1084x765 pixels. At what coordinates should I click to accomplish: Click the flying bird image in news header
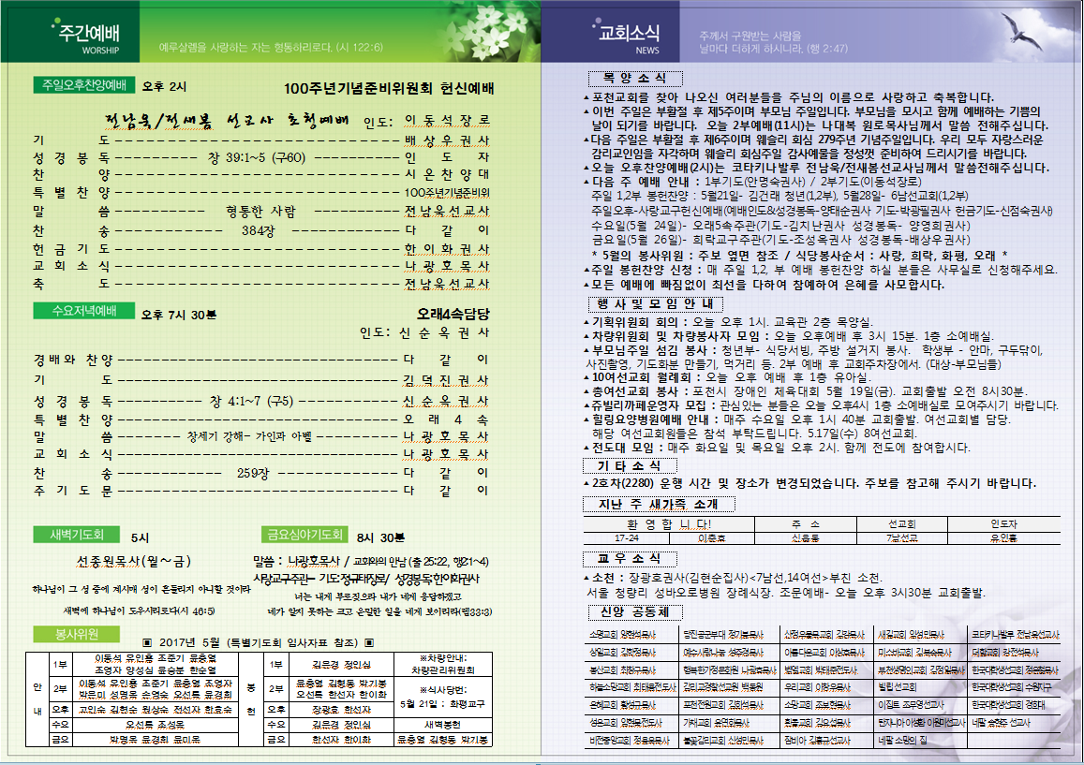click(1021, 33)
